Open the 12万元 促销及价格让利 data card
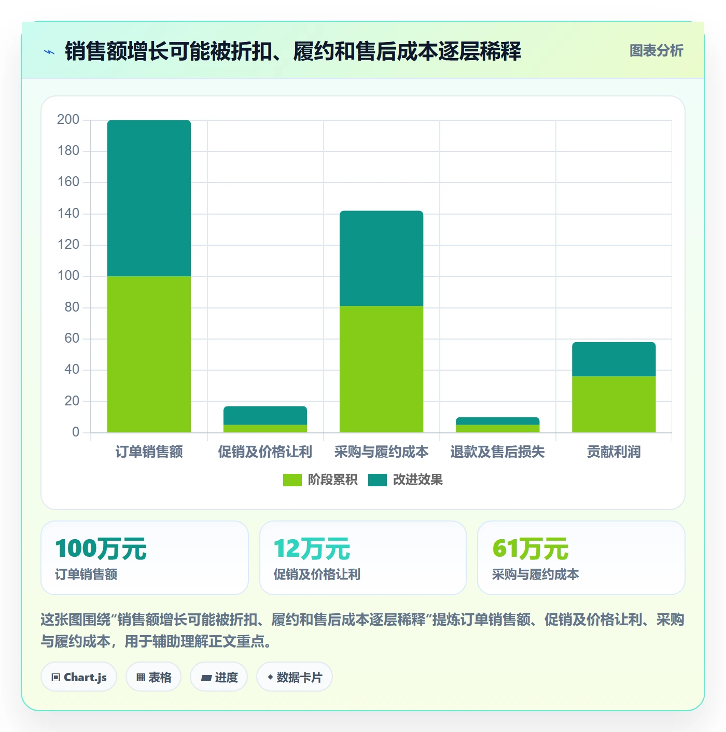Image resolution: width=726 pixels, height=732 pixels. 363,558
